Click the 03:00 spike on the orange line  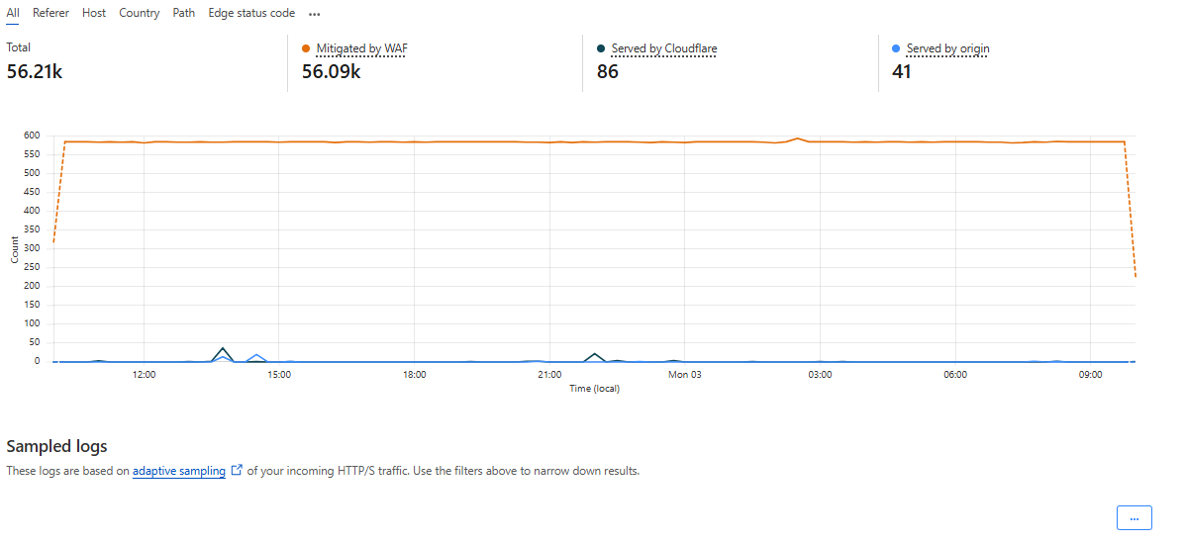[797, 138]
